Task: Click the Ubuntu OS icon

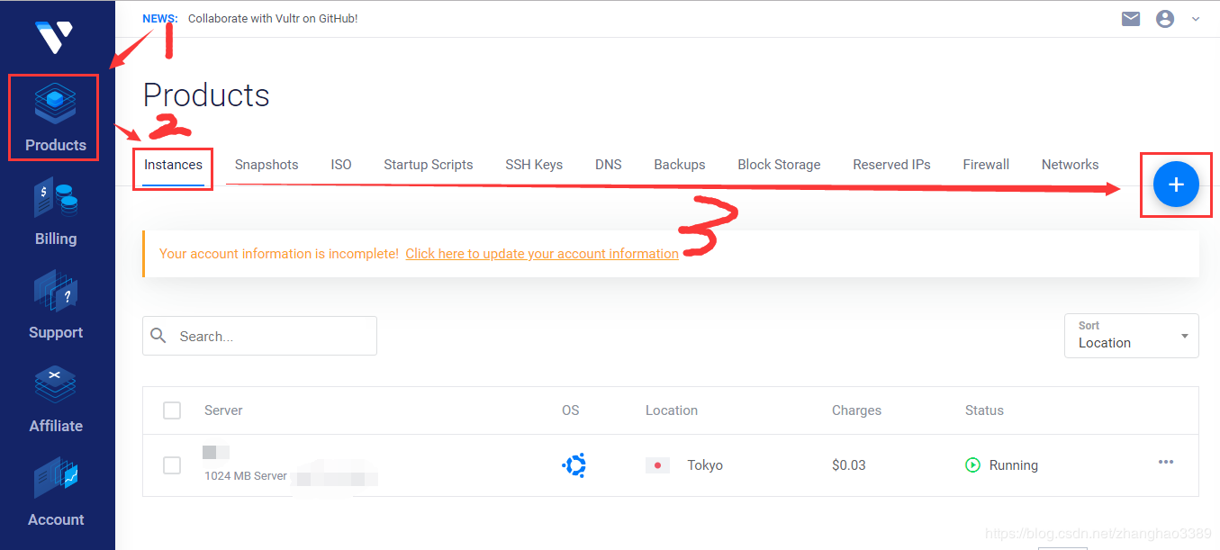Action: (x=574, y=465)
